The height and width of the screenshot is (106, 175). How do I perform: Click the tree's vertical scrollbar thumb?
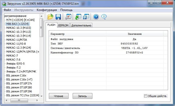click(41, 27)
